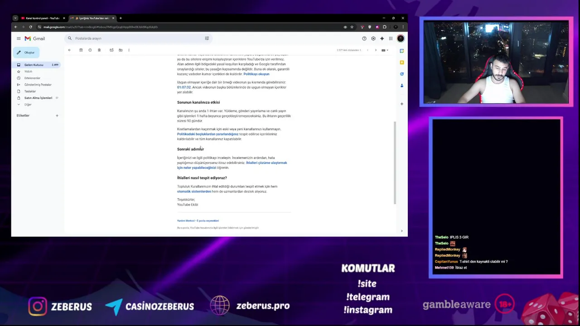580x326 pixels.
Task: Open the Move to folder icon
Action: click(121, 50)
